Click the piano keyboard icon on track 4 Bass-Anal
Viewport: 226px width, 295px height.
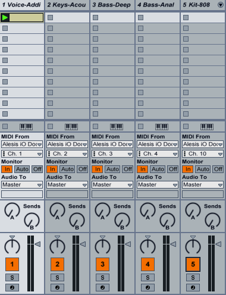(162, 127)
